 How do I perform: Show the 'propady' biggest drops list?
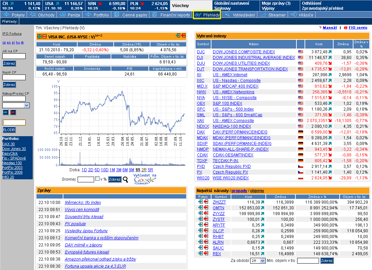click(239, 191)
